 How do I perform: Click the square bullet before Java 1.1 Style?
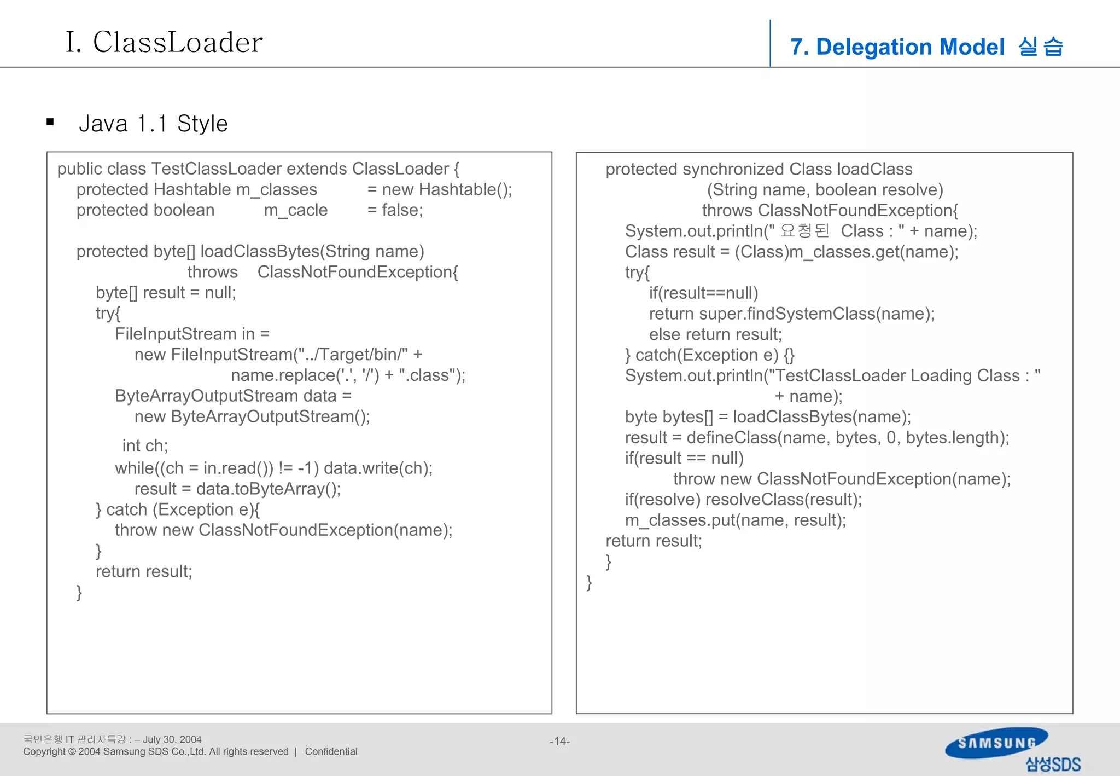50,123
